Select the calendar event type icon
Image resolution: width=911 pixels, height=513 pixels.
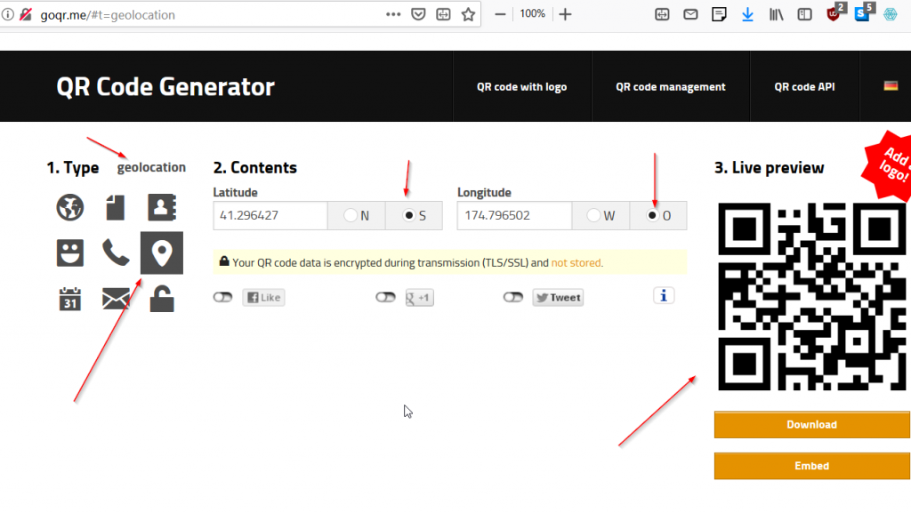(69, 299)
